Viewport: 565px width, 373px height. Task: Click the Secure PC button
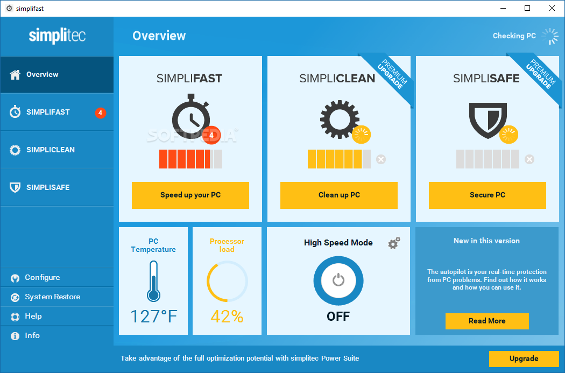click(487, 195)
